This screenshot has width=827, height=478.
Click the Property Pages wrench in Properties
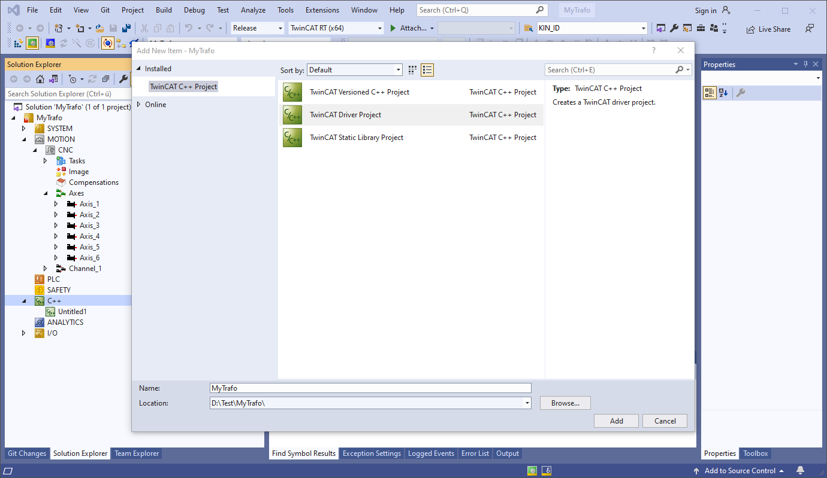741,93
